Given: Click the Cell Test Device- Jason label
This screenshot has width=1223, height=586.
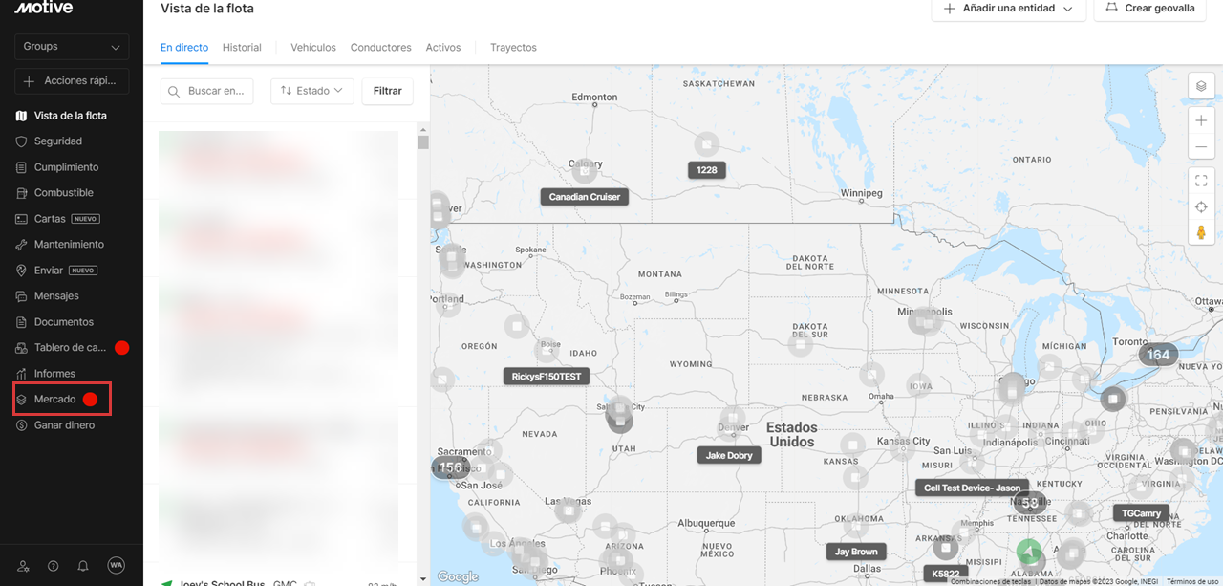Looking at the screenshot, I should [972, 488].
